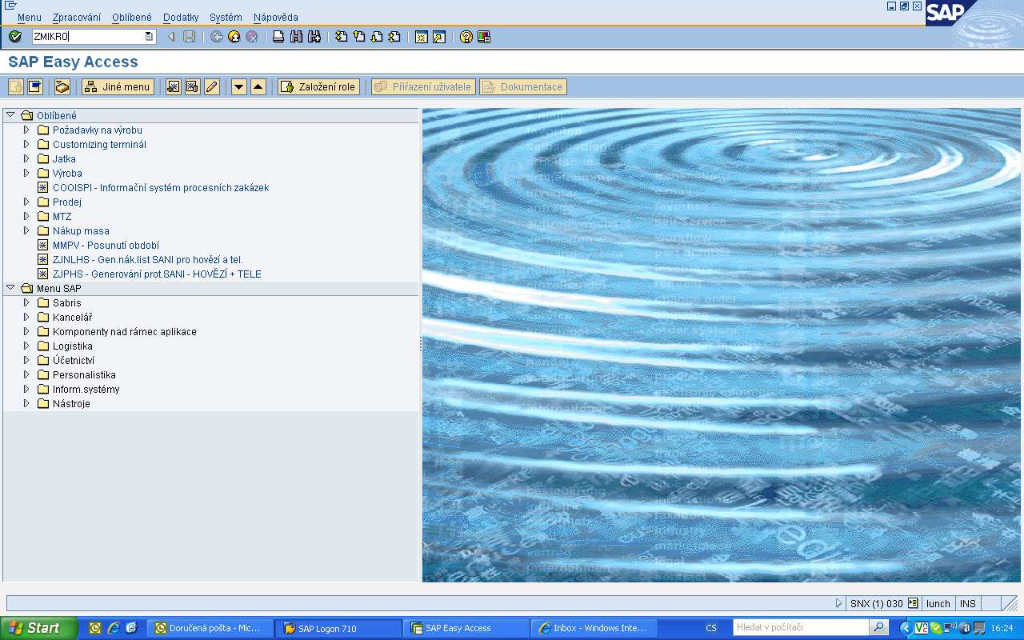Viewport: 1024px width, 640px height.
Task: Expand the Nástroje folder
Action: tap(26, 403)
